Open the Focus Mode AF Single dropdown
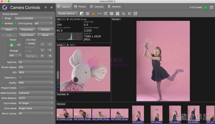 point(36,103)
